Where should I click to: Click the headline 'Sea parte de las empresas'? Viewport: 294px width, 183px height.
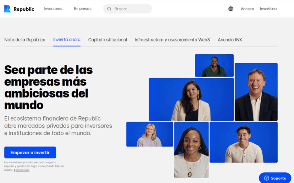(48, 87)
